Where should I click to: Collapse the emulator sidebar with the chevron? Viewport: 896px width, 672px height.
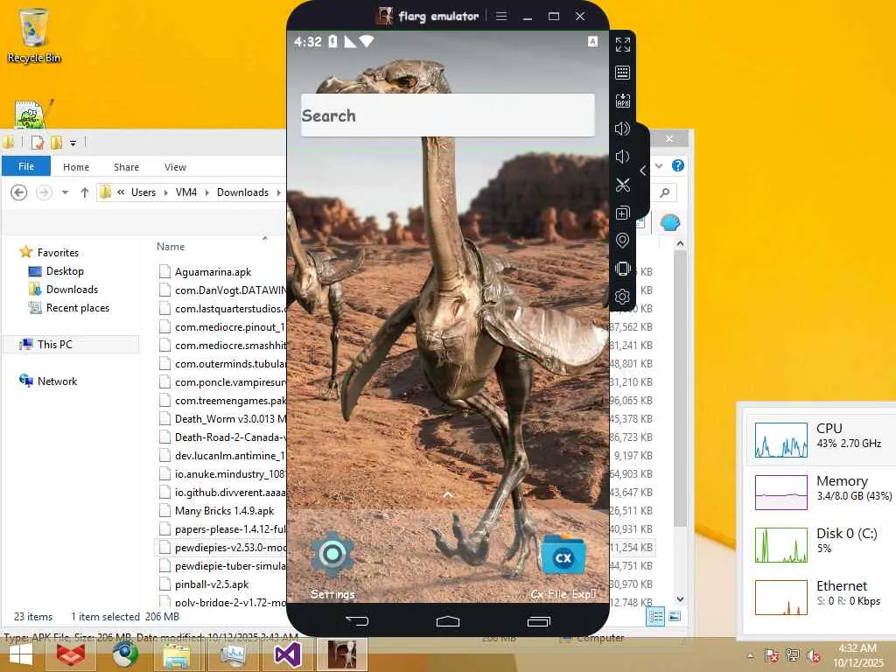[643, 171]
